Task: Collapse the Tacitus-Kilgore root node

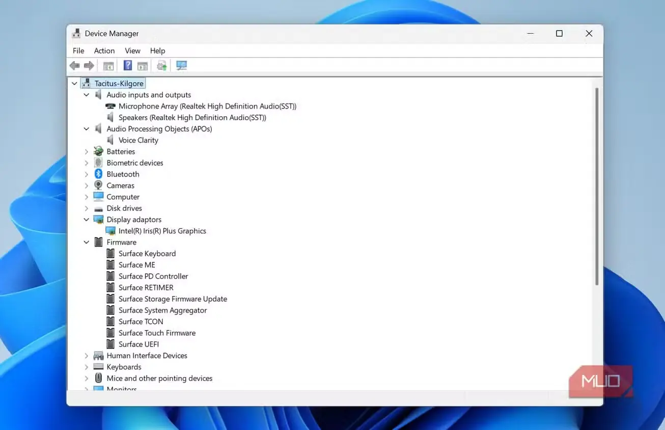Action: [74, 84]
